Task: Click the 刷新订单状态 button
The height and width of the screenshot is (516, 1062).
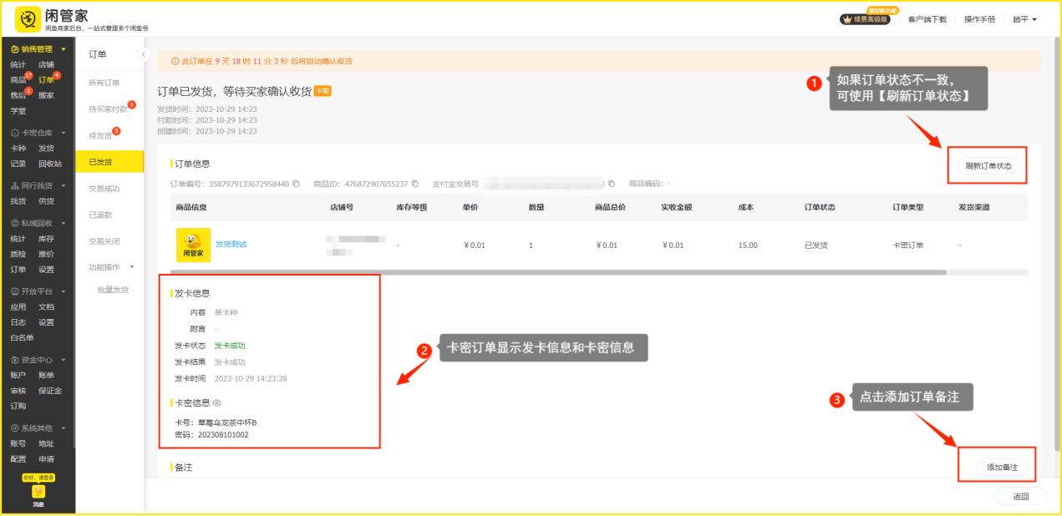Action: click(988, 165)
